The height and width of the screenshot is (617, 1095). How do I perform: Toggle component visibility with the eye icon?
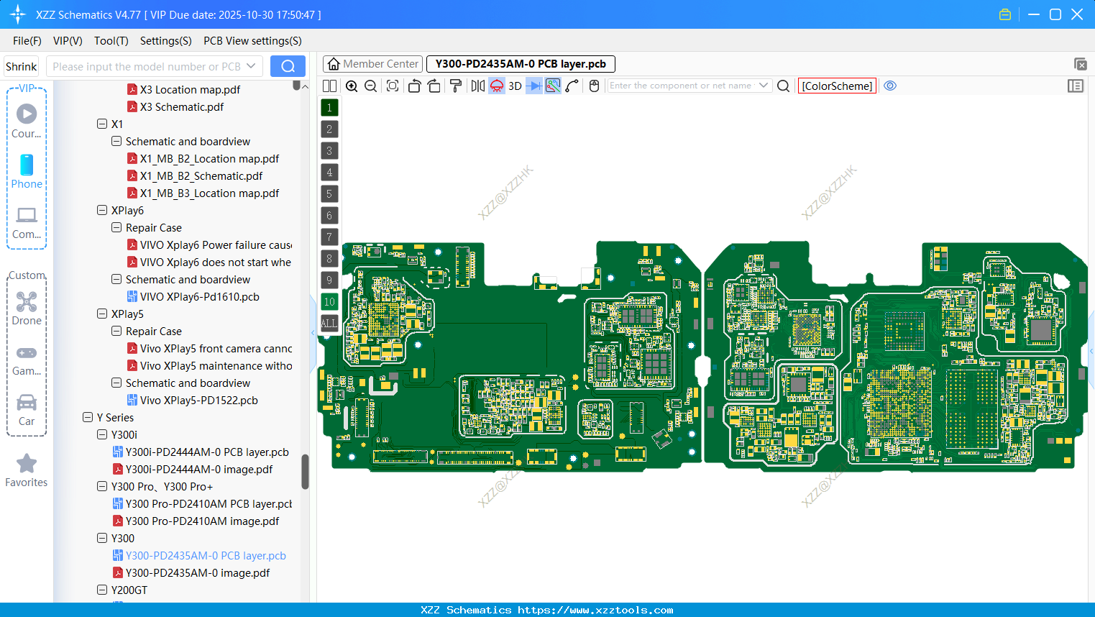click(890, 86)
